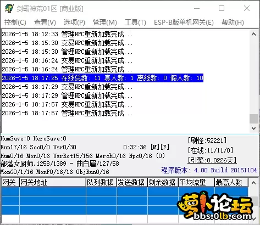
Task: Close the 剑霸神荒01区 window
Action: (247, 8)
